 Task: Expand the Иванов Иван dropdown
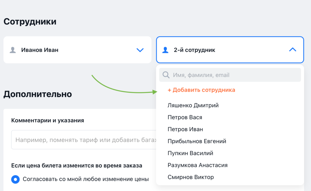[140, 50]
